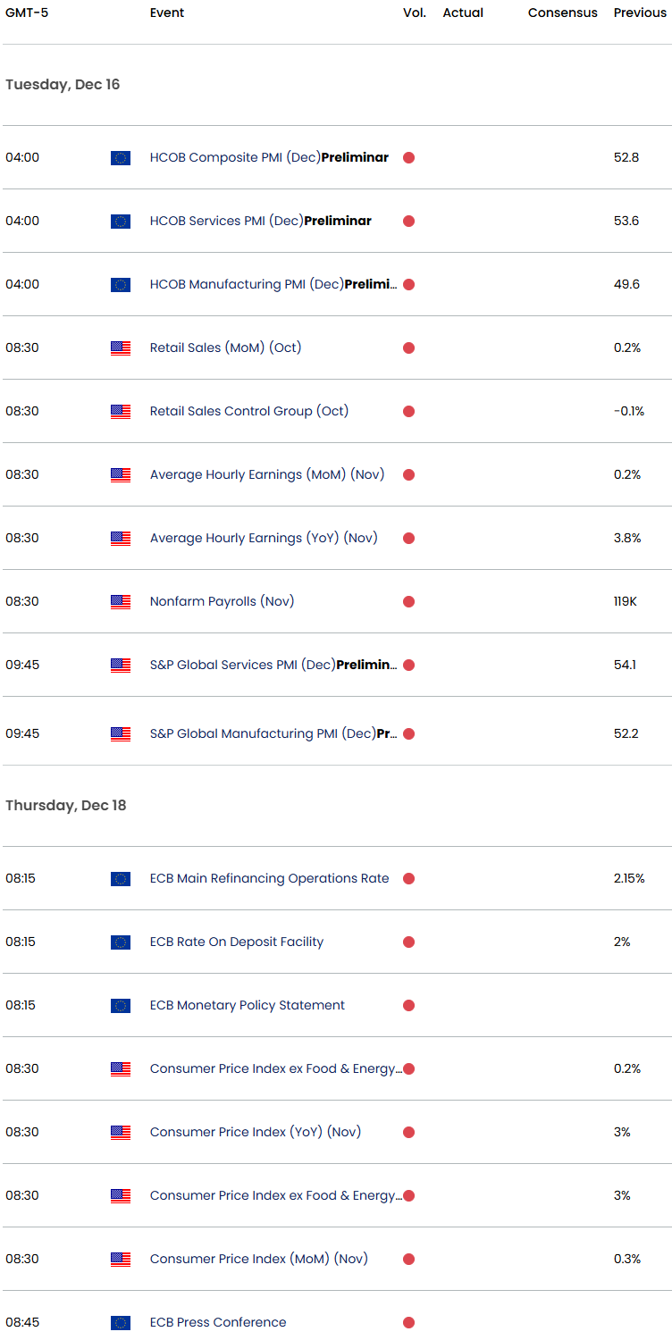Open S&P Global Services PMI (Dec) event
672x1340 pixels.
(273, 666)
